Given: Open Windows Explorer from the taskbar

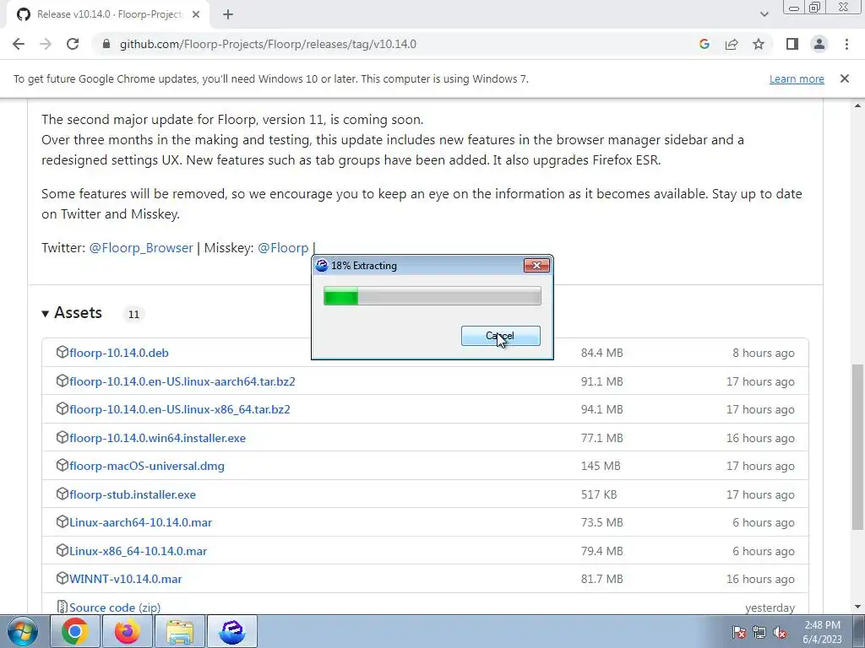Looking at the screenshot, I should pyautogui.click(x=180, y=631).
